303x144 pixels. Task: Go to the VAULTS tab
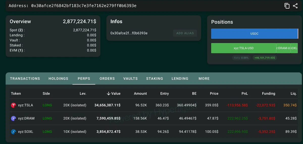(x=131, y=78)
